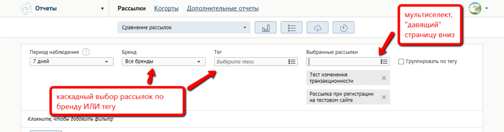Click the bar chart view icon
Screen dimensions: 504x132
265,28
